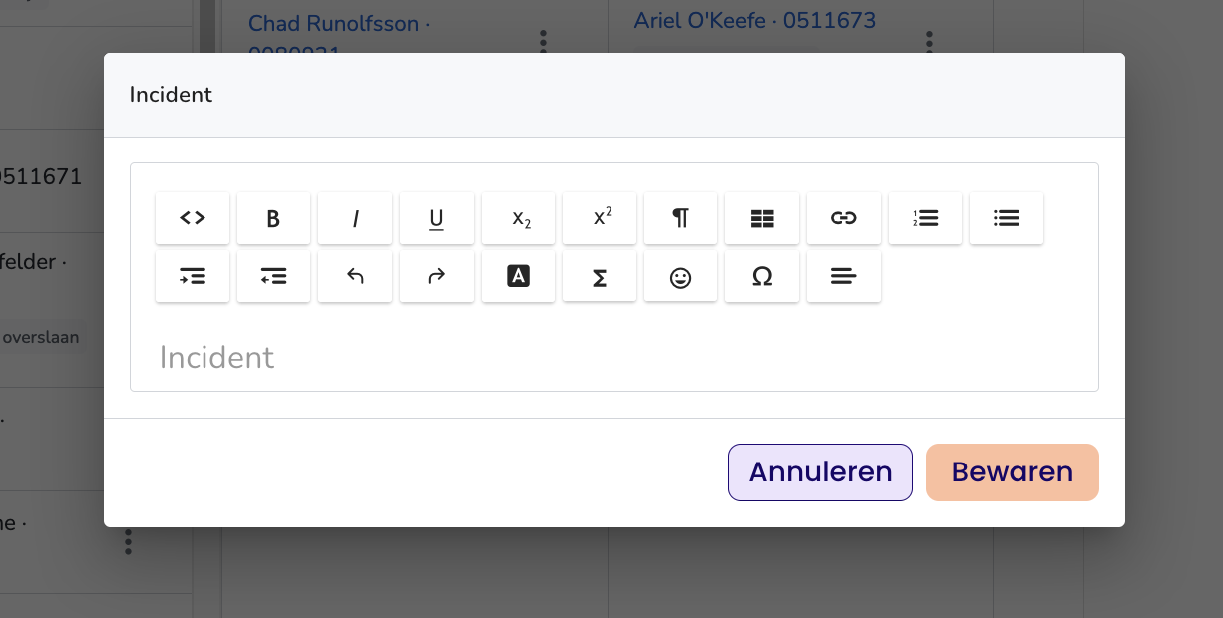Open the Ariel O'Keefe · 0511673 link
Screen dimensions: 1223x618
coord(755,20)
